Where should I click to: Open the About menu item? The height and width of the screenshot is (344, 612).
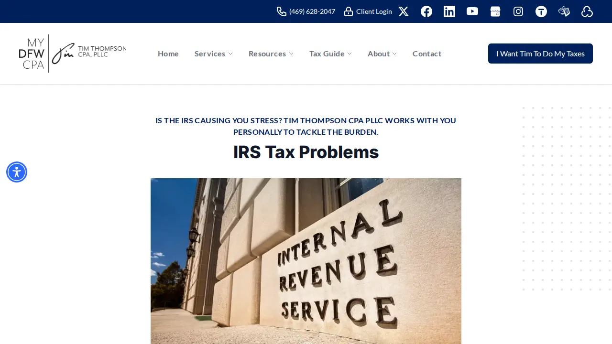pyautogui.click(x=379, y=54)
